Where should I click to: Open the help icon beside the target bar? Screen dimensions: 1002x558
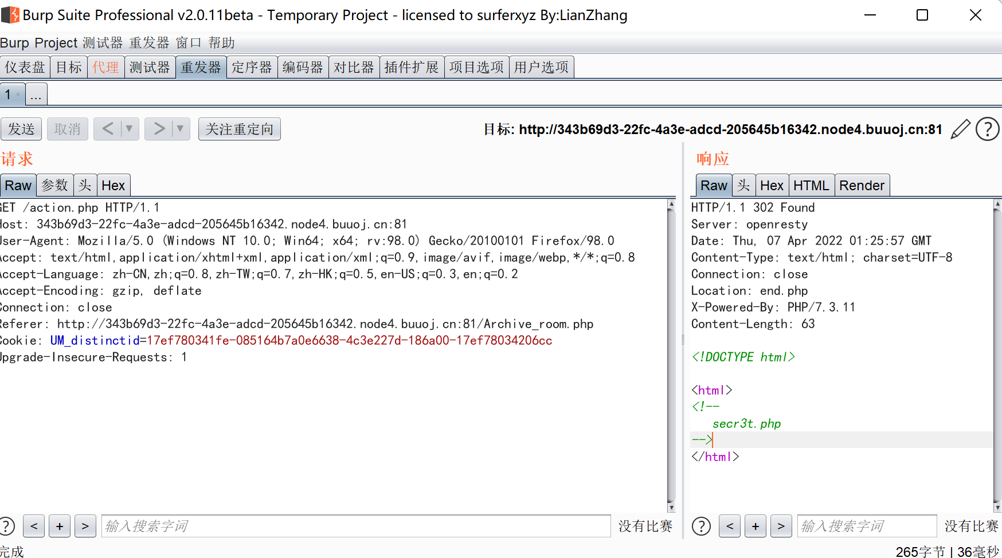pos(987,129)
